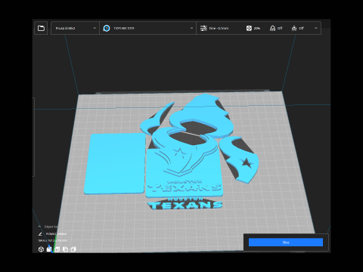Click the model dimensions text
This screenshot has width=363, height=272.
tap(52, 241)
